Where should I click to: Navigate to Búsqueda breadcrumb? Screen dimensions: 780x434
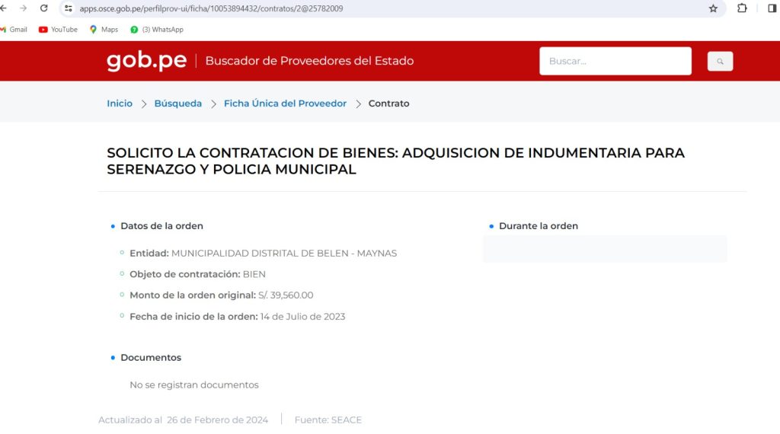point(177,104)
